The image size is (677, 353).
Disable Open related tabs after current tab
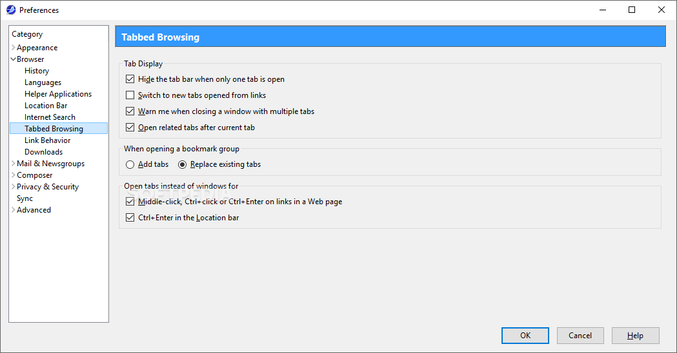point(130,128)
